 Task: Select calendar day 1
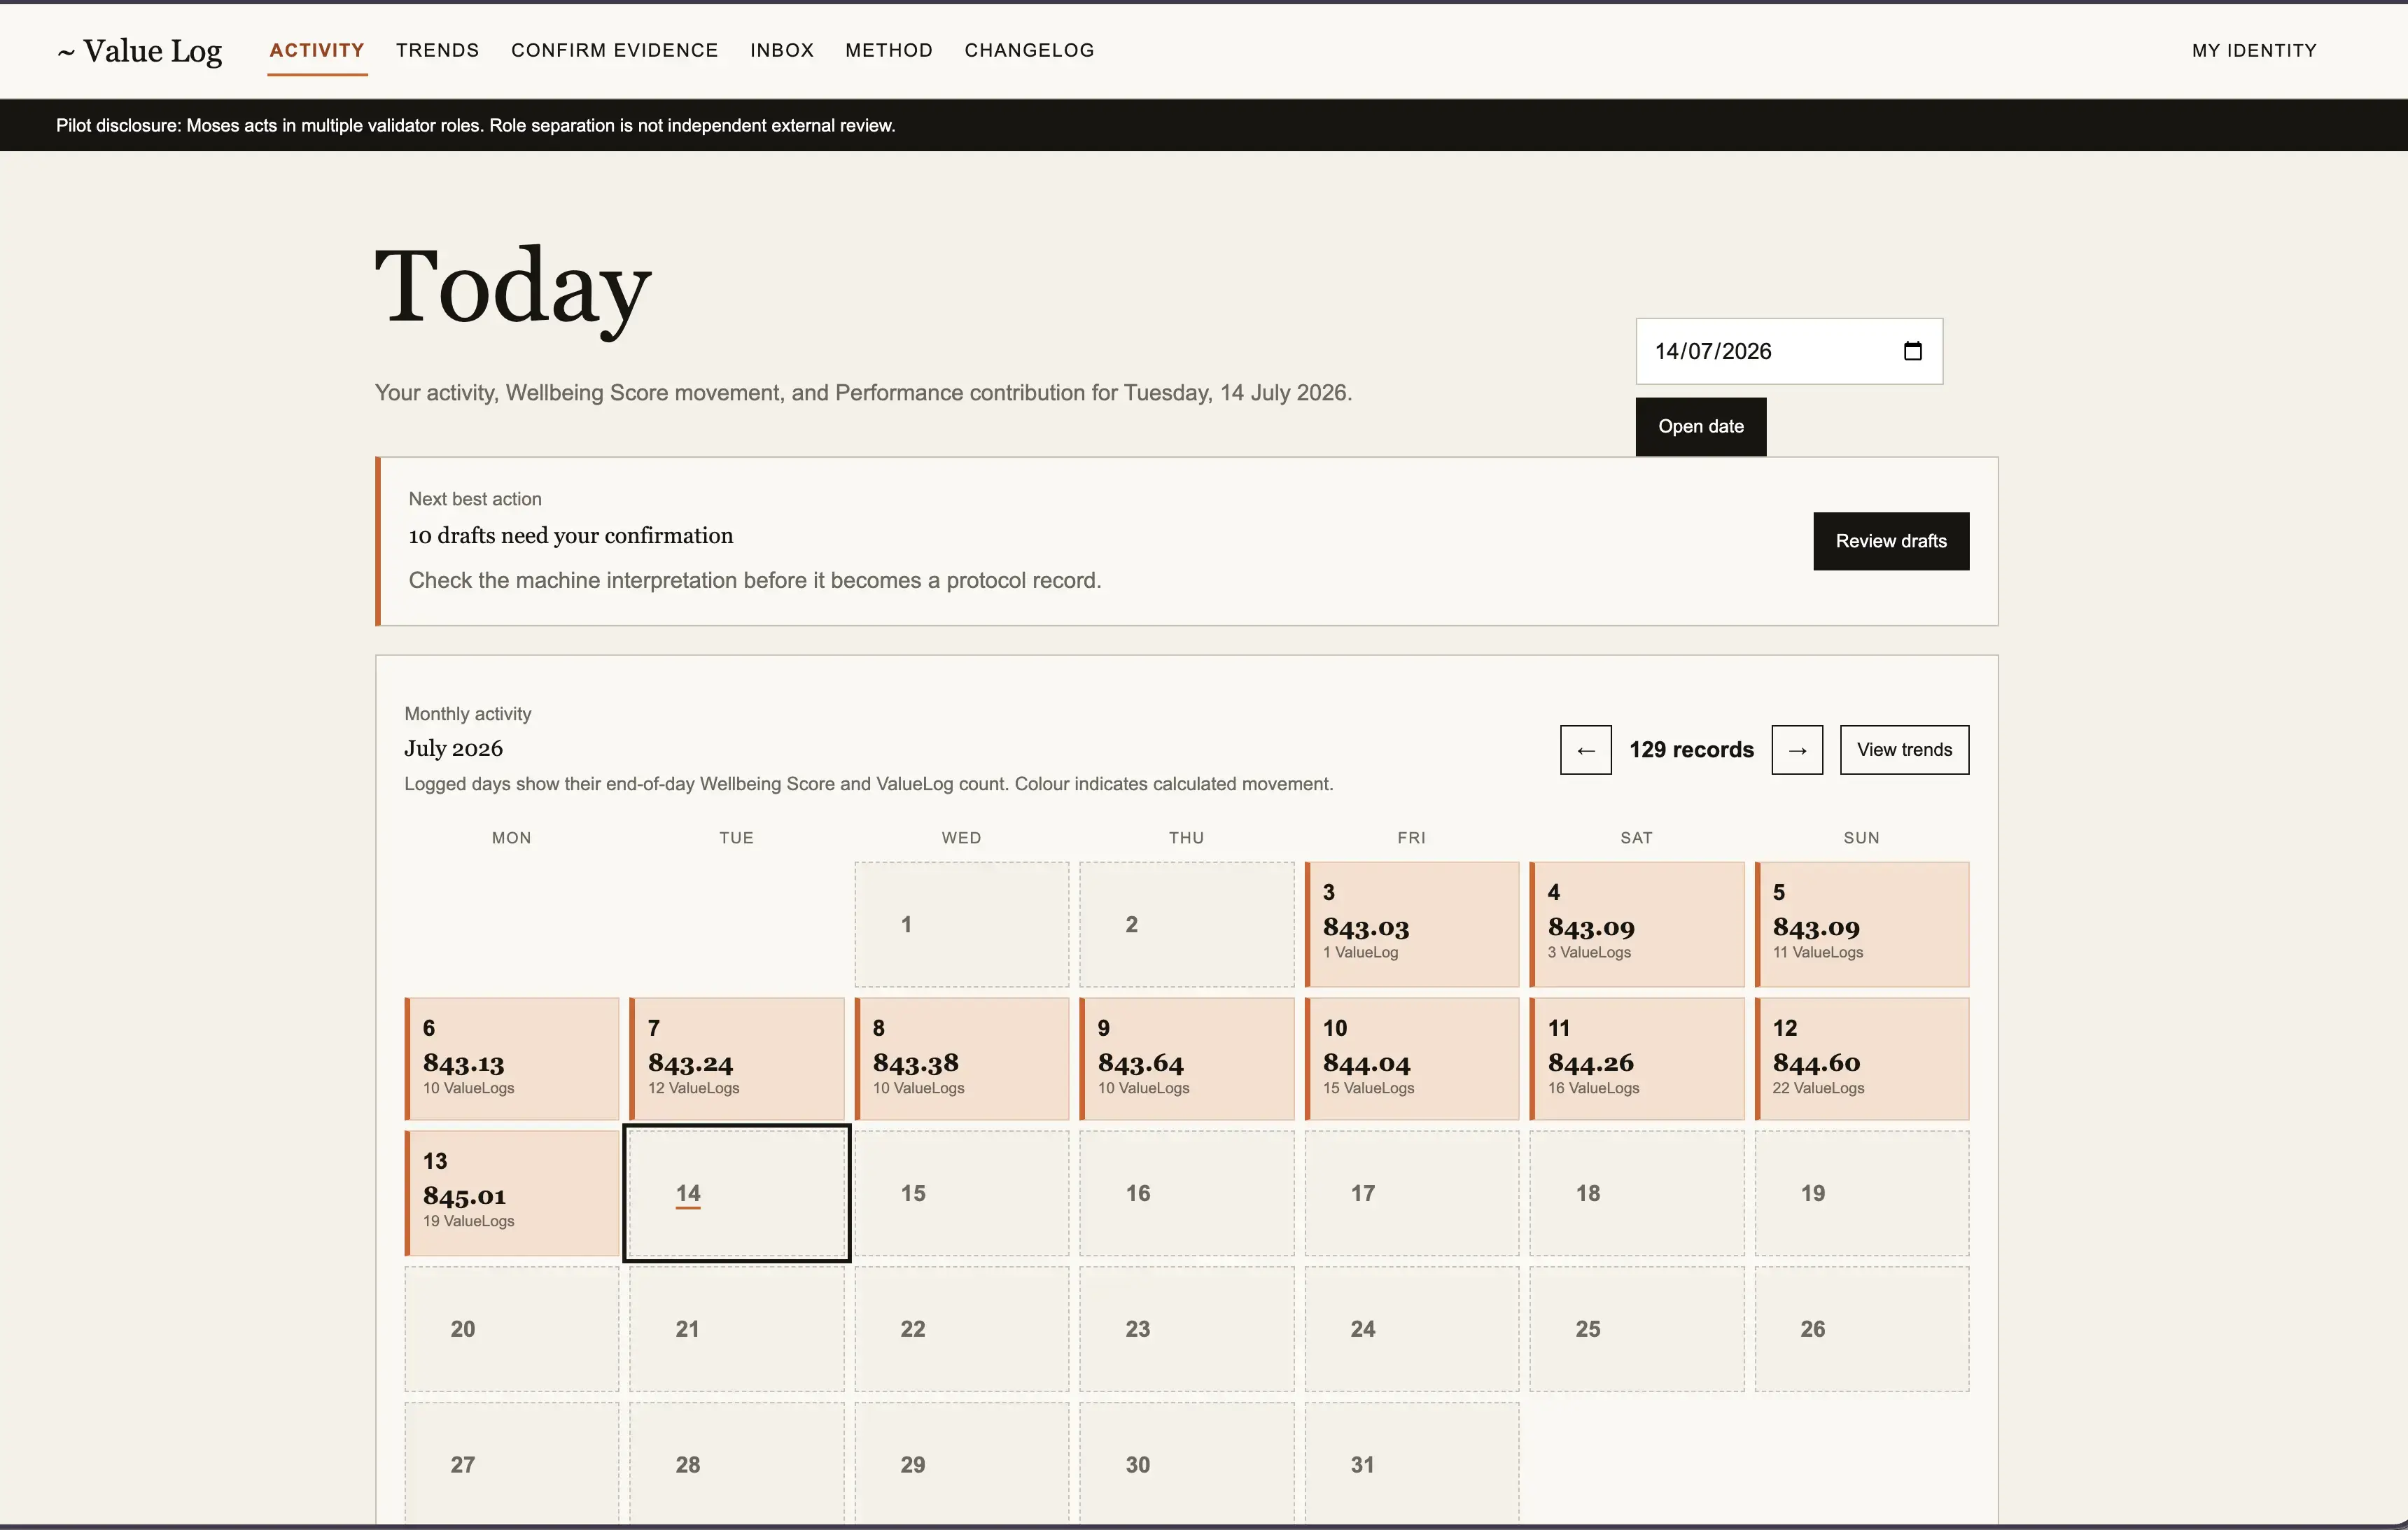pyautogui.click(x=961, y=924)
